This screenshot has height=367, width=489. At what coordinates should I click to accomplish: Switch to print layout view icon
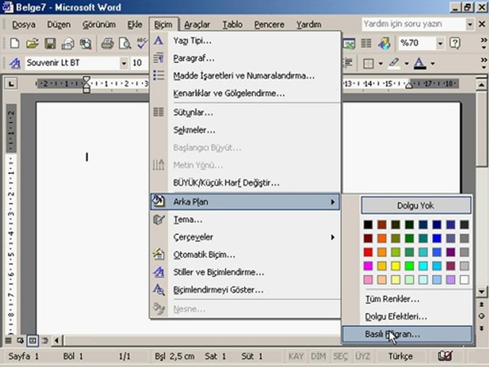(x=33, y=340)
